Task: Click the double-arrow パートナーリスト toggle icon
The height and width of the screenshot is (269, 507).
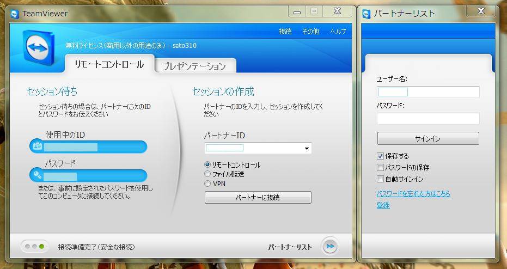Action: 330,246
